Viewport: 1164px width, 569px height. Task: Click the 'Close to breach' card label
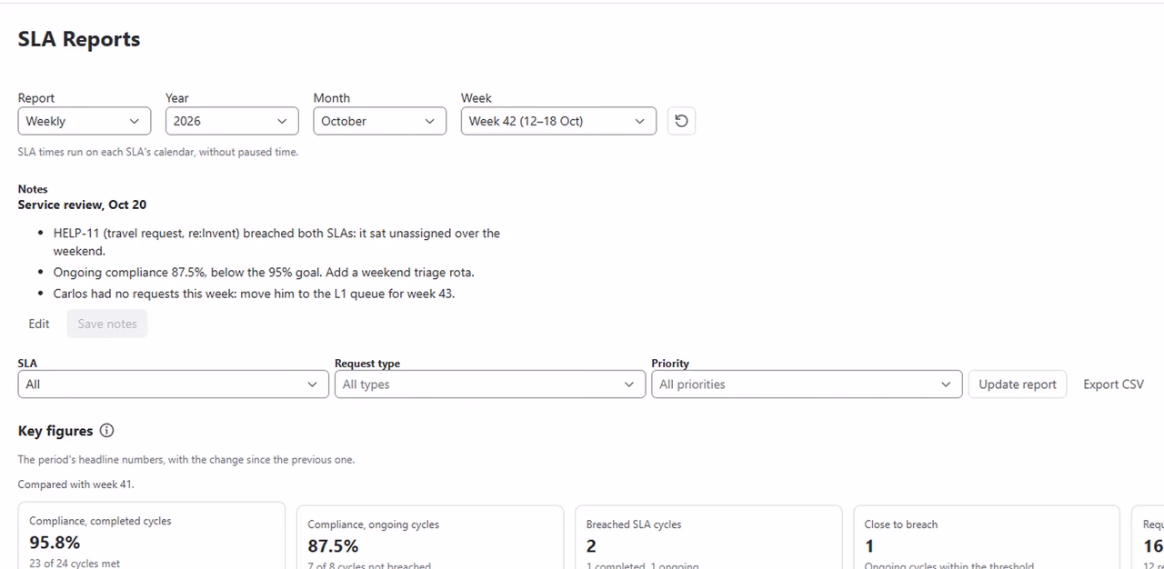pos(901,524)
